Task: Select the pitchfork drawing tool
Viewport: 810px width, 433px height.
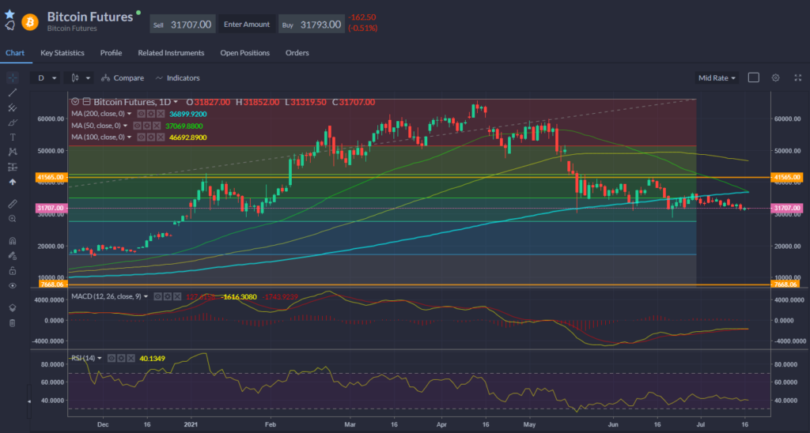Action: point(13,108)
